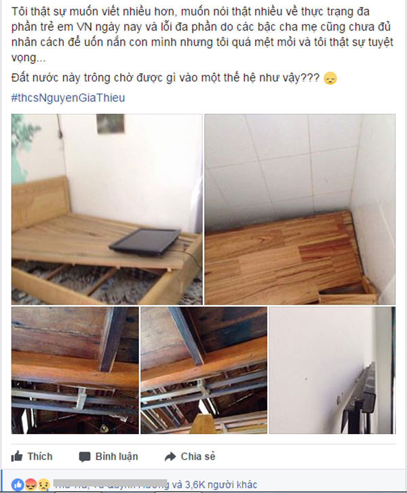Click the Chia sẻ arrow icon
This screenshot has height=493, width=407.
[170, 456]
